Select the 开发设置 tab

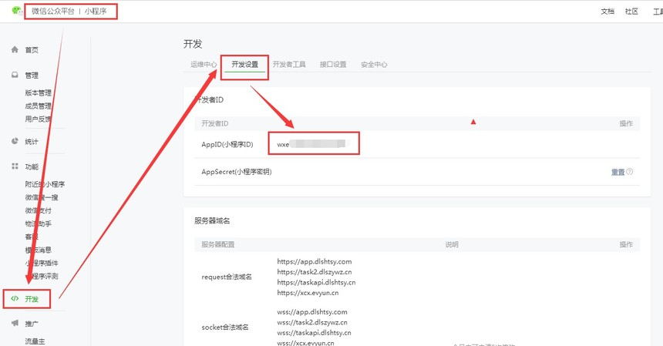click(x=244, y=65)
